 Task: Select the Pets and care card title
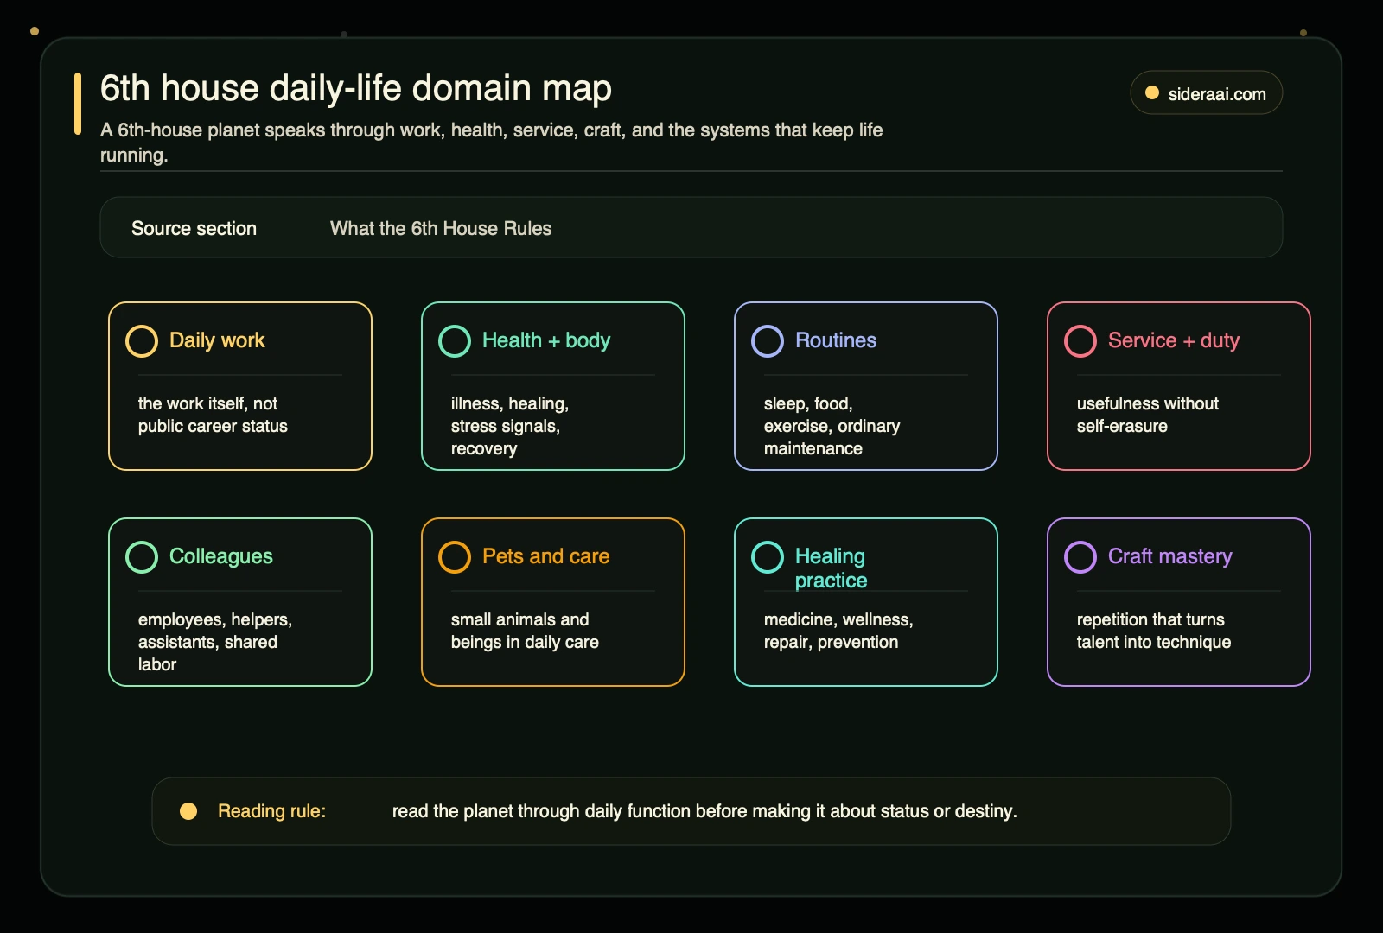point(546,556)
